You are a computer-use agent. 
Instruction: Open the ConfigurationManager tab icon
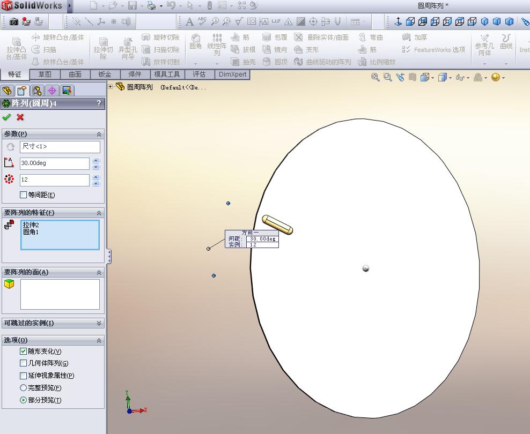[x=37, y=91]
